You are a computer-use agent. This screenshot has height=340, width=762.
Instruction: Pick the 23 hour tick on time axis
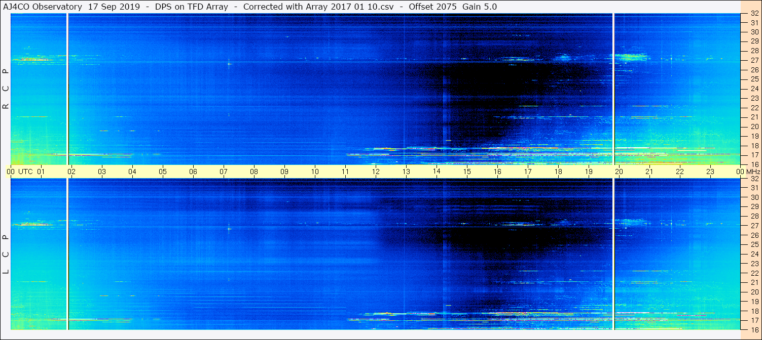click(710, 172)
